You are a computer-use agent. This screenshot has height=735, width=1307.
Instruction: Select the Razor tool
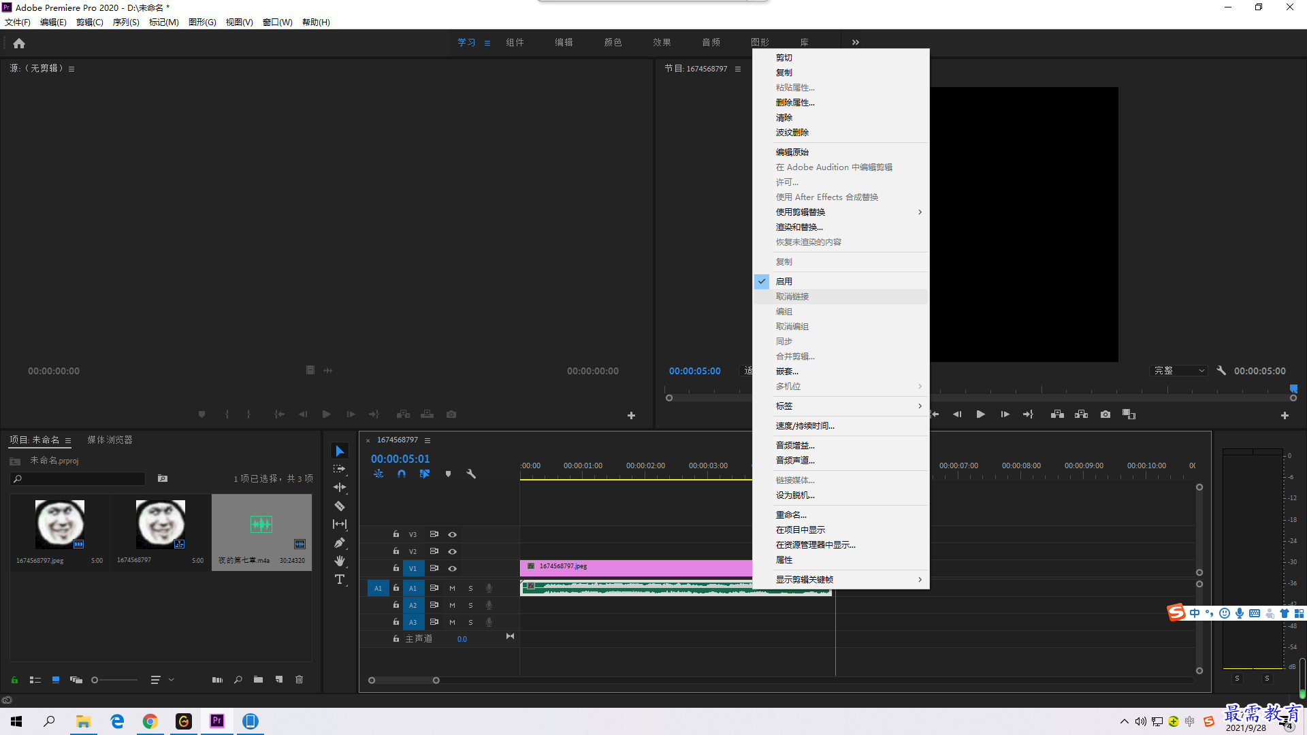tap(340, 506)
